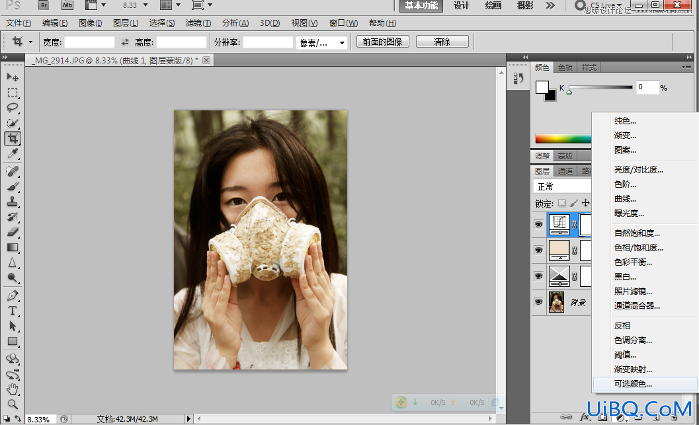Screen dimensions: 699x425
Task: Swap width and height values
Action: point(125,42)
